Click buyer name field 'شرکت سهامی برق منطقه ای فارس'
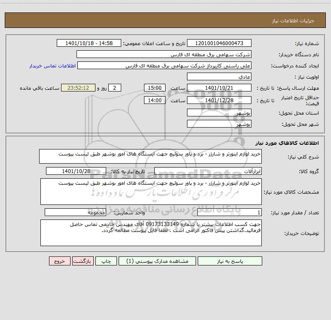Image resolution: width=331 pixels, height=320 pixels. point(164,54)
